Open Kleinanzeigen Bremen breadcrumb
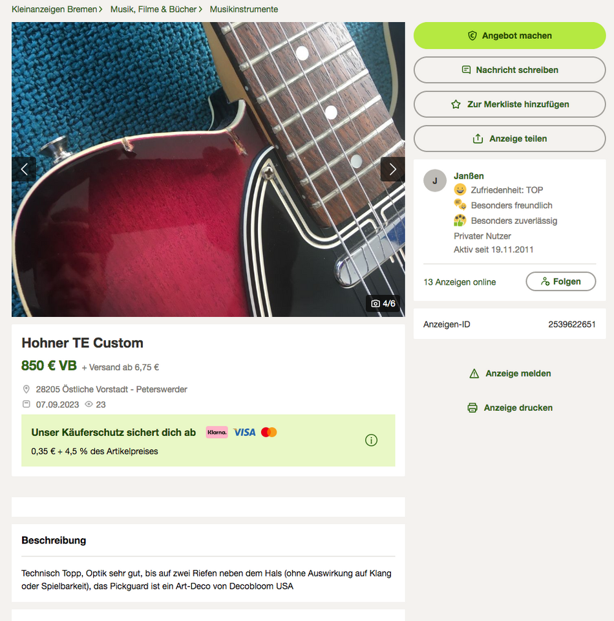Viewport: 614px width, 621px height. click(x=54, y=9)
